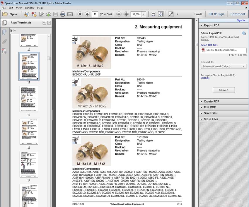Screen dimensions: 249x207
Task: Click the Open file toolbar button
Action: pos(10,14)
